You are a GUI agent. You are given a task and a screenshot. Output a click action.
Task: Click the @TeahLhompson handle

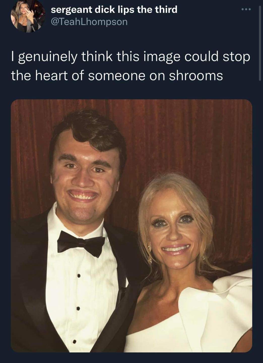[x=89, y=22]
